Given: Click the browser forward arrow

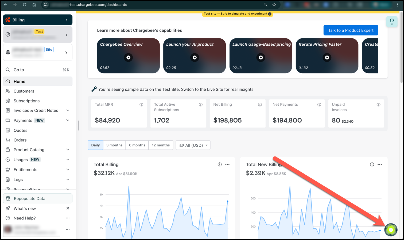Looking at the screenshot, I should 15,5.
